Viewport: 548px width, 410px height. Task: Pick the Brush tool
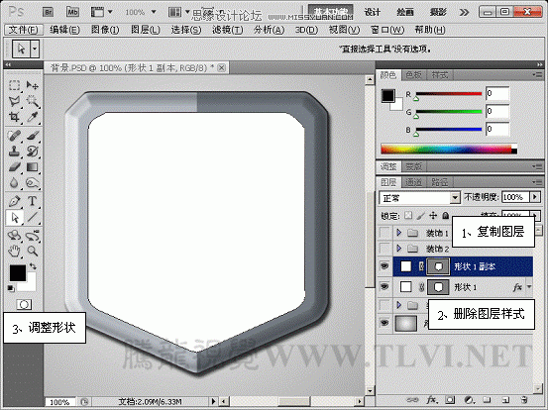(33, 136)
